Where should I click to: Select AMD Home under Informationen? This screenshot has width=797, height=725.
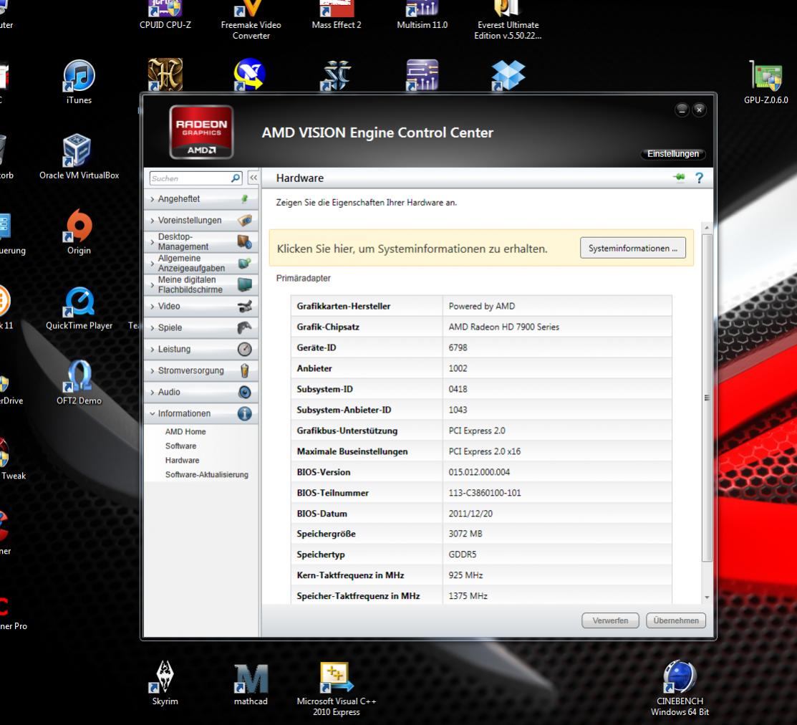coord(185,432)
